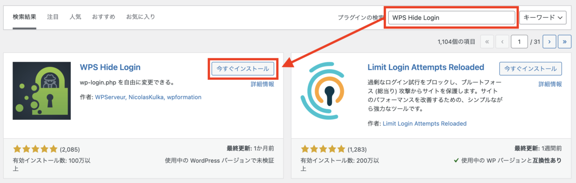Open the 人気 tab

[x=76, y=17]
